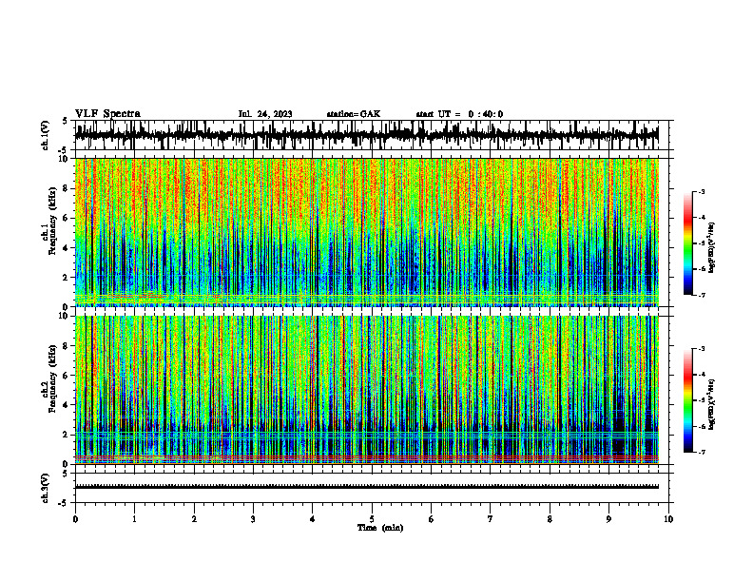Select the station=GAK label
Viewport: 753px width, 582px height.
pos(354,114)
